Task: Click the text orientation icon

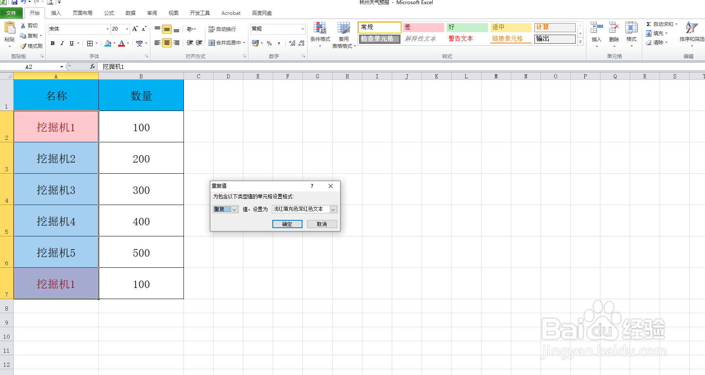Action: click(190, 29)
